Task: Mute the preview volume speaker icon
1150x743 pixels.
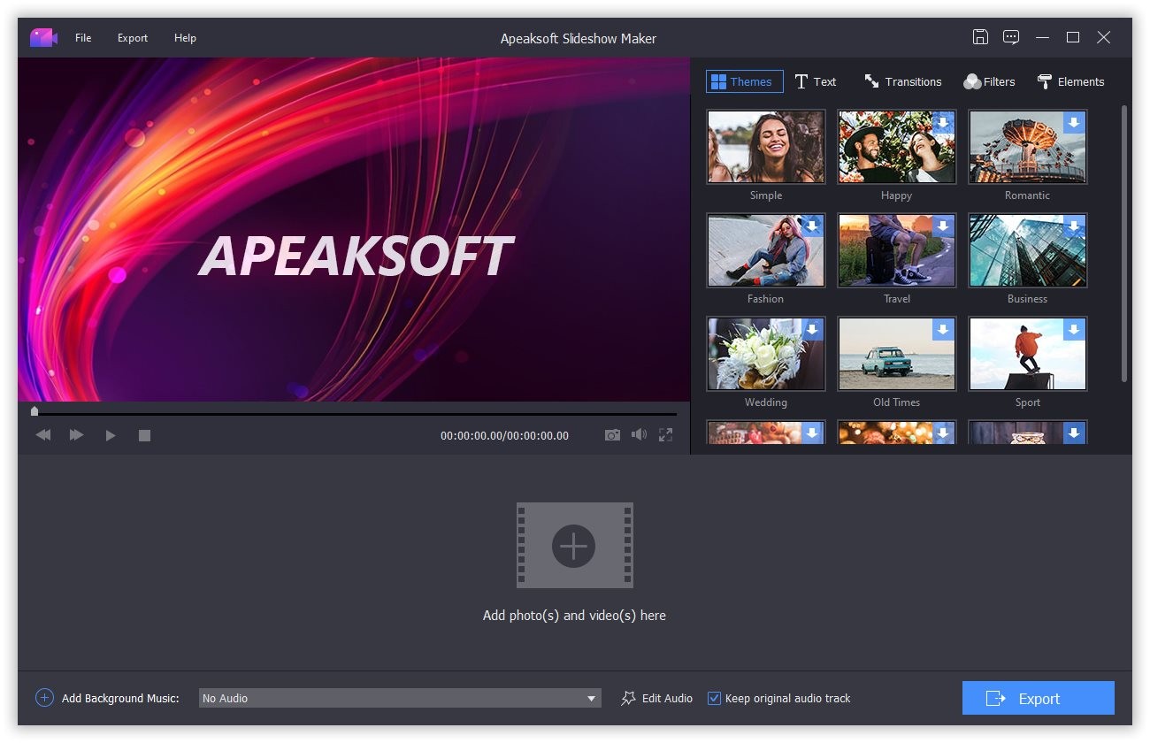Action: pyautogui.click(x=639, y=434)
